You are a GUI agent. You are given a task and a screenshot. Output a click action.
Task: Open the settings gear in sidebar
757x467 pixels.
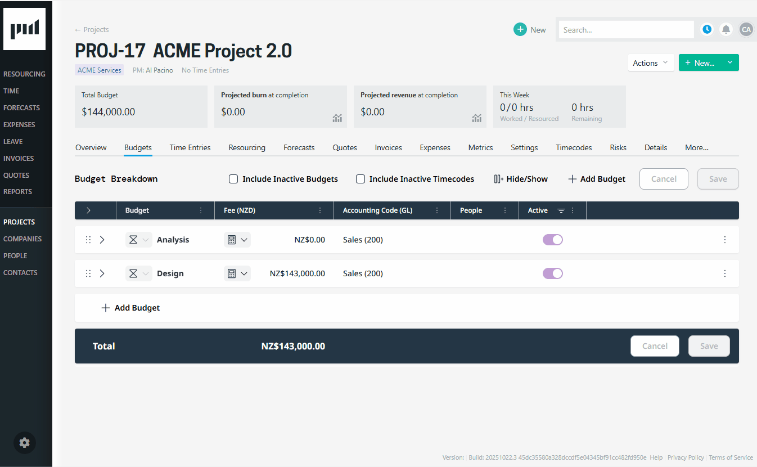[x=25, y=443]
